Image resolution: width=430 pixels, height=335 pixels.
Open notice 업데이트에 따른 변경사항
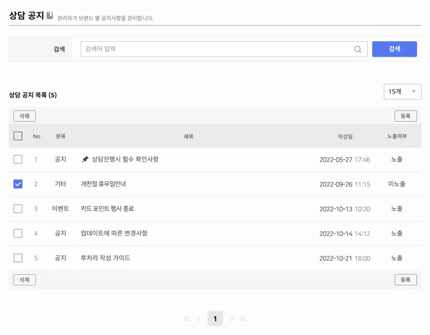(x=114, y=234)
